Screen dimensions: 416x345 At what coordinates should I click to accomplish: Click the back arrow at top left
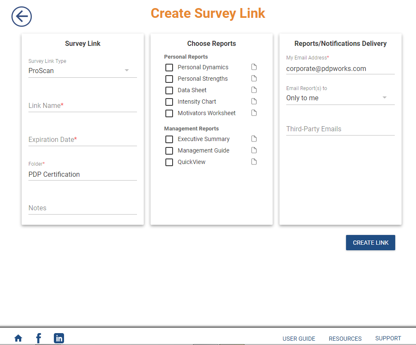tap(21, 17)
